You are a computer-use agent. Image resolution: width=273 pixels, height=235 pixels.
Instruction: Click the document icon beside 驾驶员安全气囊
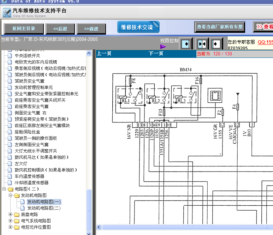[10, 81]
